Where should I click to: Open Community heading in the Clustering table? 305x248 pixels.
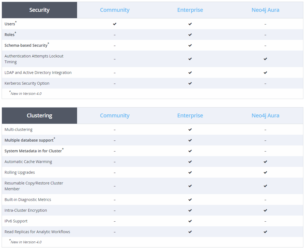pos(115,115)
